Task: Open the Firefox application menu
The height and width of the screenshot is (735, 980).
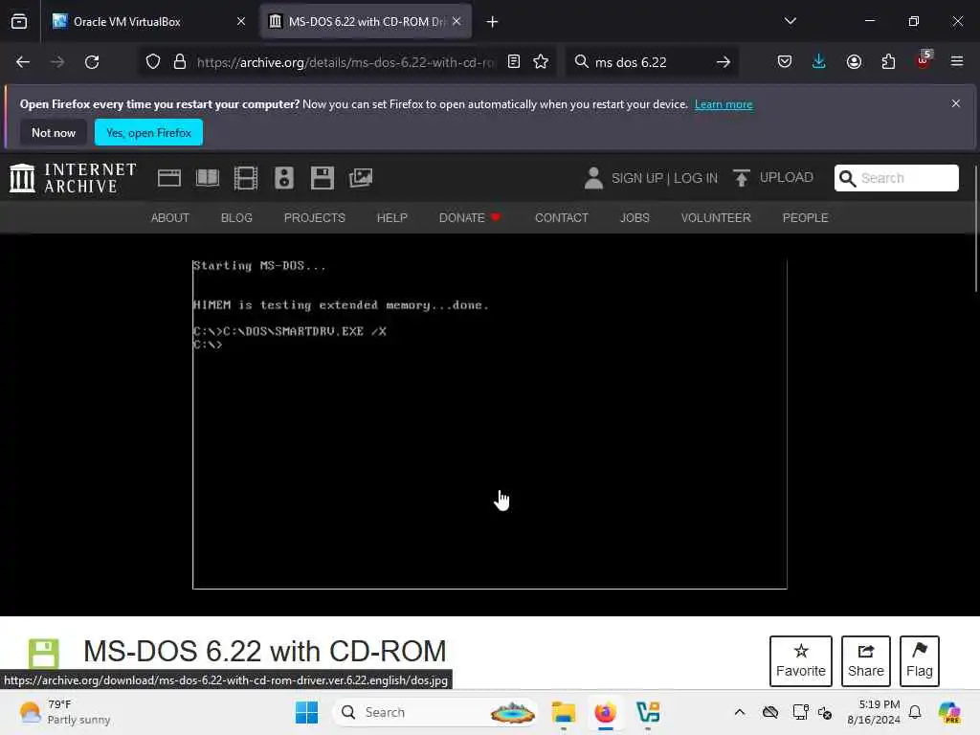Action: [x=957, y=61]
